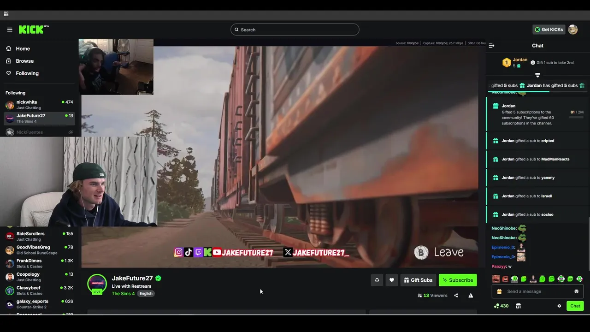Screen dimensions: 590x332
Task: Click the report warning triangle icon
Action: pyautogui.click(x=471, y=296)
